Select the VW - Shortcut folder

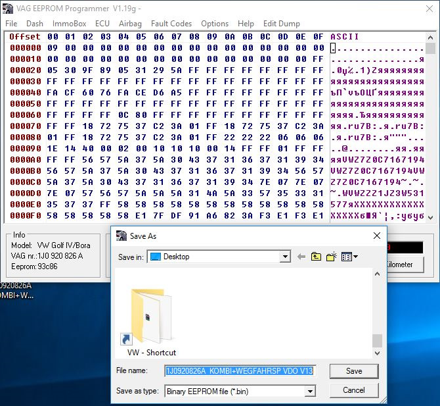(152, 323)
